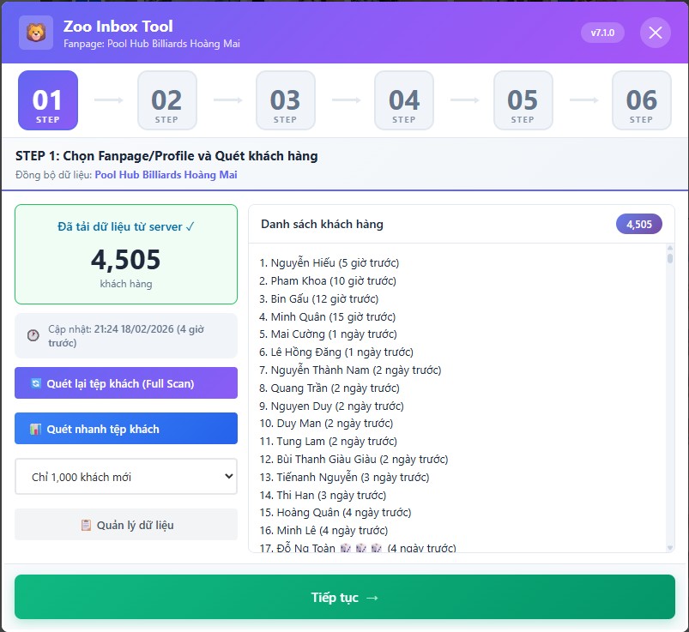Image resolution: width=689 pixels, height=632 pixels.
Task: Jump to step 03
Action: [286, 100]
